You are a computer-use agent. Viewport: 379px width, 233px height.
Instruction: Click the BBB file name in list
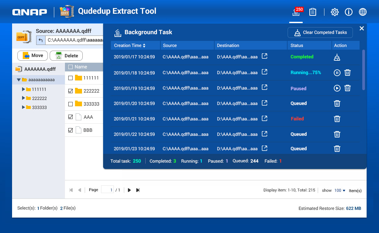[x=88, y=130]
